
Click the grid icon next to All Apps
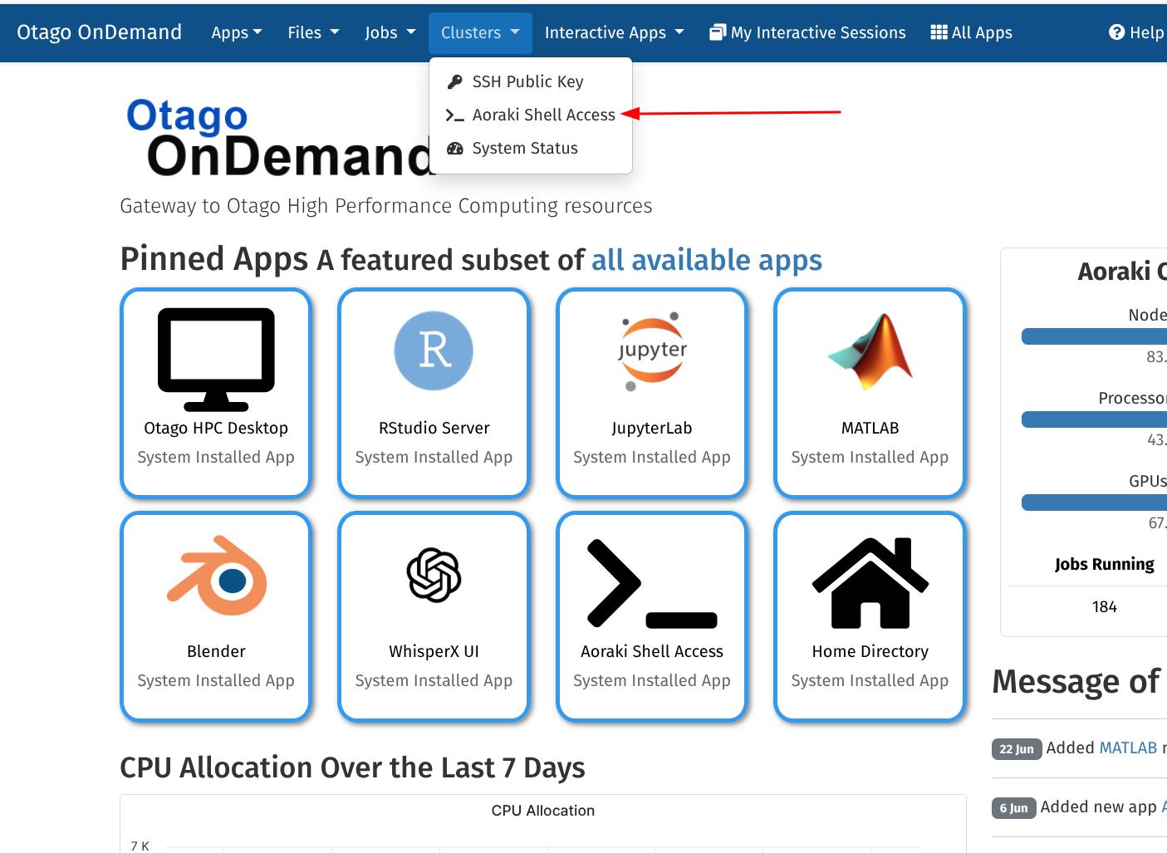click(x=939, y=32)
